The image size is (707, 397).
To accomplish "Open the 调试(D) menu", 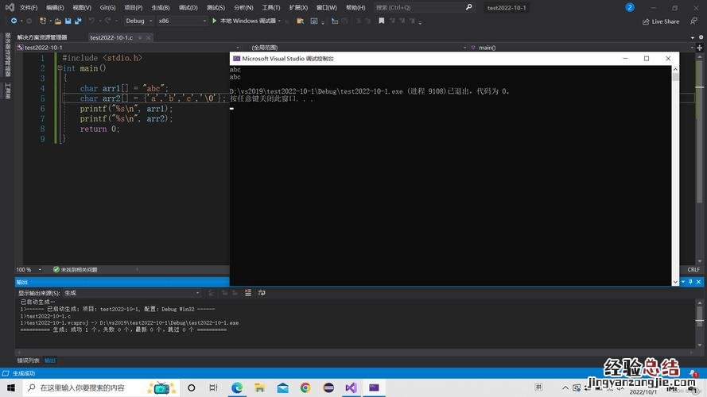I will click(x=190, y=7).
